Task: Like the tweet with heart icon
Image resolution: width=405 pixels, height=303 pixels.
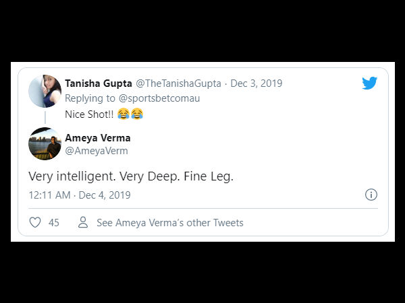Action: (x=35, y=222)
